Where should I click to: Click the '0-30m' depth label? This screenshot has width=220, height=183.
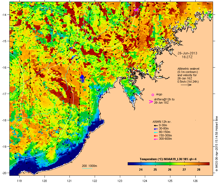pyautogui.click(x=163, y=125)
